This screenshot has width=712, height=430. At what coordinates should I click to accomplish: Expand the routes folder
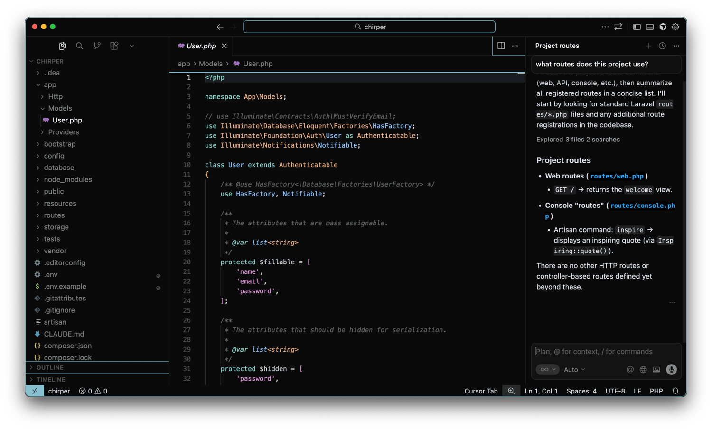tap(97, 215)
